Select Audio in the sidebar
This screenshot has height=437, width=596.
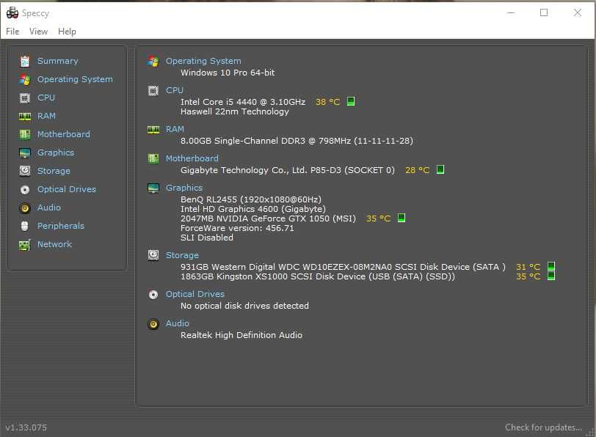[48, 208]
